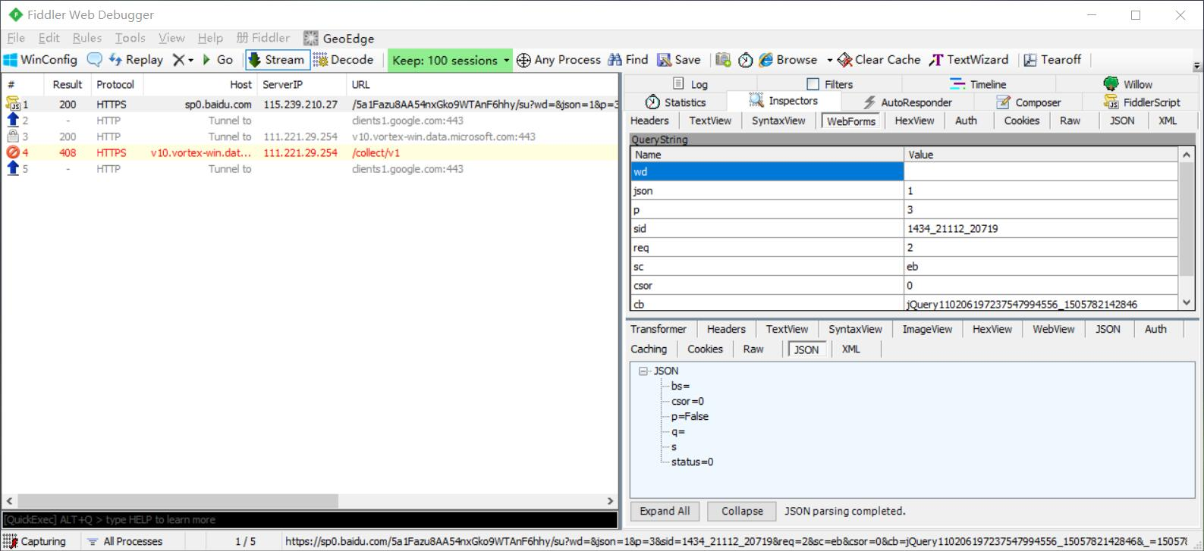Screen dimensions: 1204x551
Task: Click the Protocol column header
Action: (x=117, y=84)
